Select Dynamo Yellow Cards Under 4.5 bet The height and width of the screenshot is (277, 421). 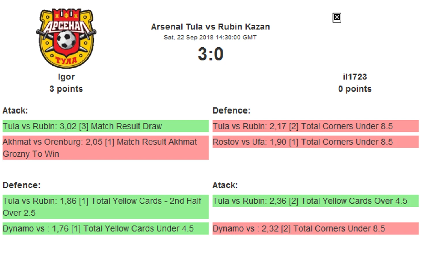106,228
